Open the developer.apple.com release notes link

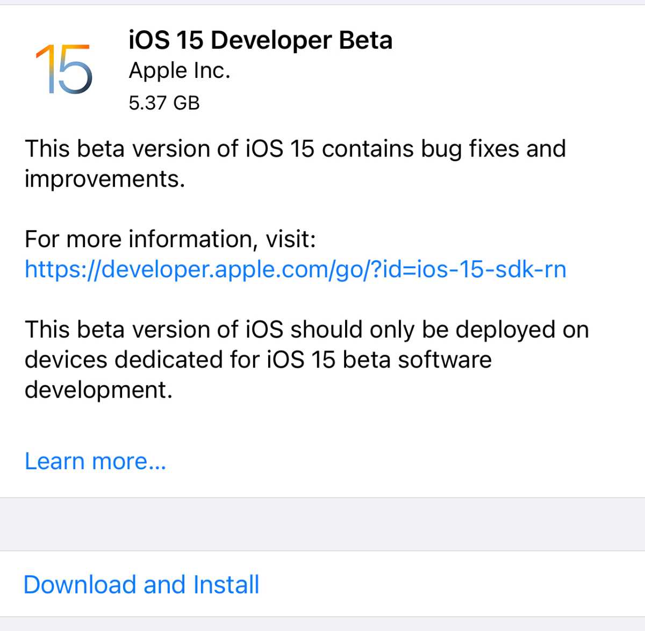click(295, 269)
